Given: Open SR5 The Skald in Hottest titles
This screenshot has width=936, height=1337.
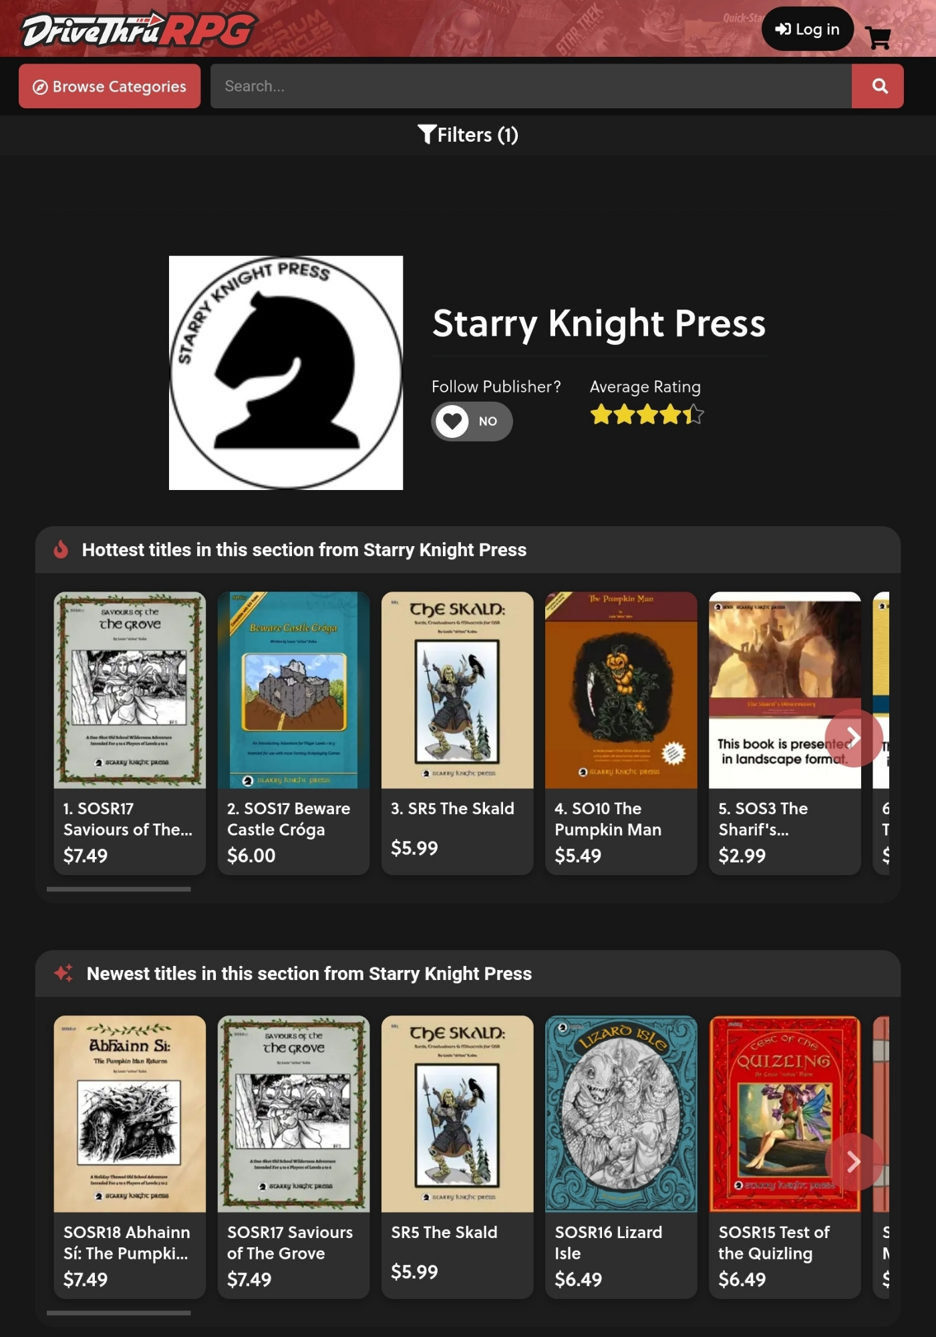Looking at the screenshot, I should [x=452, y=808].
